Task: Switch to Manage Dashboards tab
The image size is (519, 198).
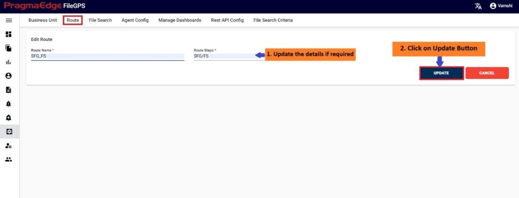Action: coord(180,20)
